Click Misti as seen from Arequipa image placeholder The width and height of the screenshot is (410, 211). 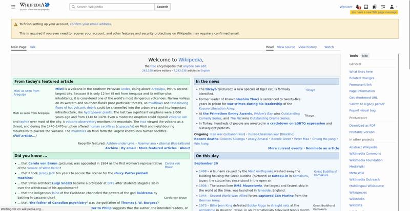(x=27, y=92)
